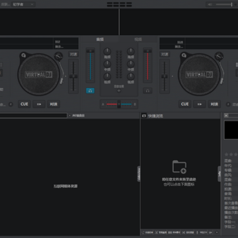Viewport: 238px width, 238px height.
Task: Click the button above the right pitch slider
Action: point(165,54)
